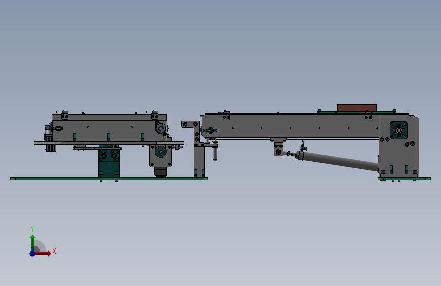
Task: Select the short green base plate under the right support
Action: click(404, 179)
